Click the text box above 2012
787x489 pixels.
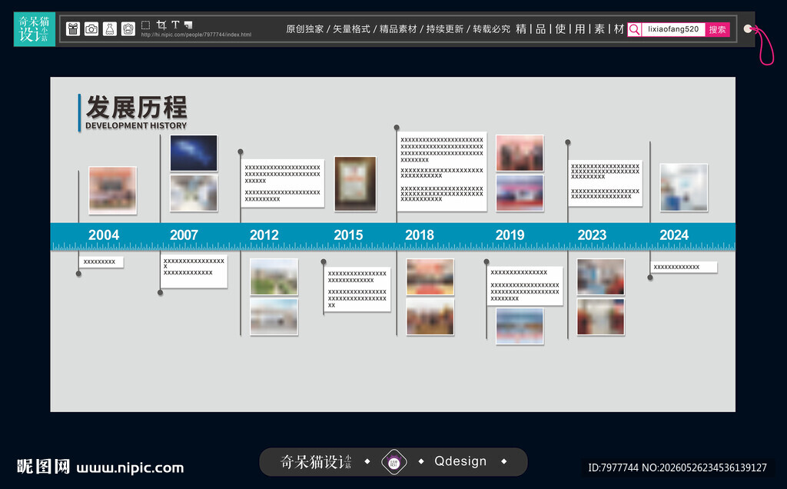[x=283, y=183]
